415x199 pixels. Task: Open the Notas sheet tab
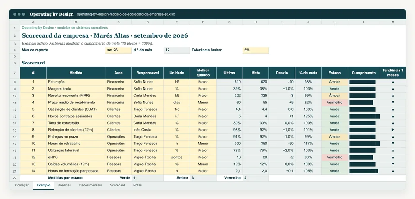click(137, 186)
